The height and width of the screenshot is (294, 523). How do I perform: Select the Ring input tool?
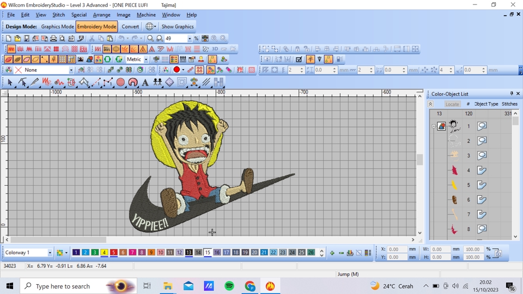point(133,82)
